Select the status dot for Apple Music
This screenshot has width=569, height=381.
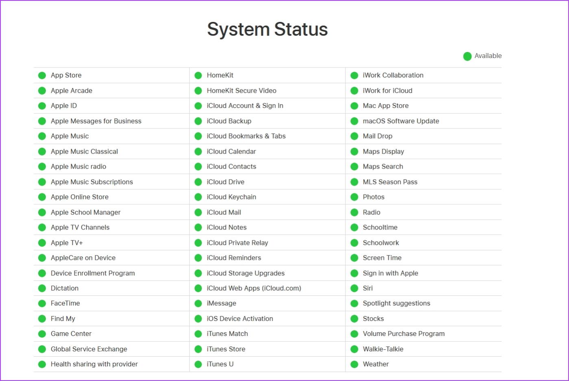click(42, 136)
